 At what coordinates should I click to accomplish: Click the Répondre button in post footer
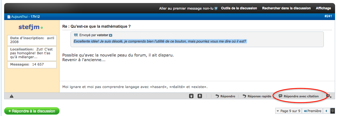(x=225, y=96)
